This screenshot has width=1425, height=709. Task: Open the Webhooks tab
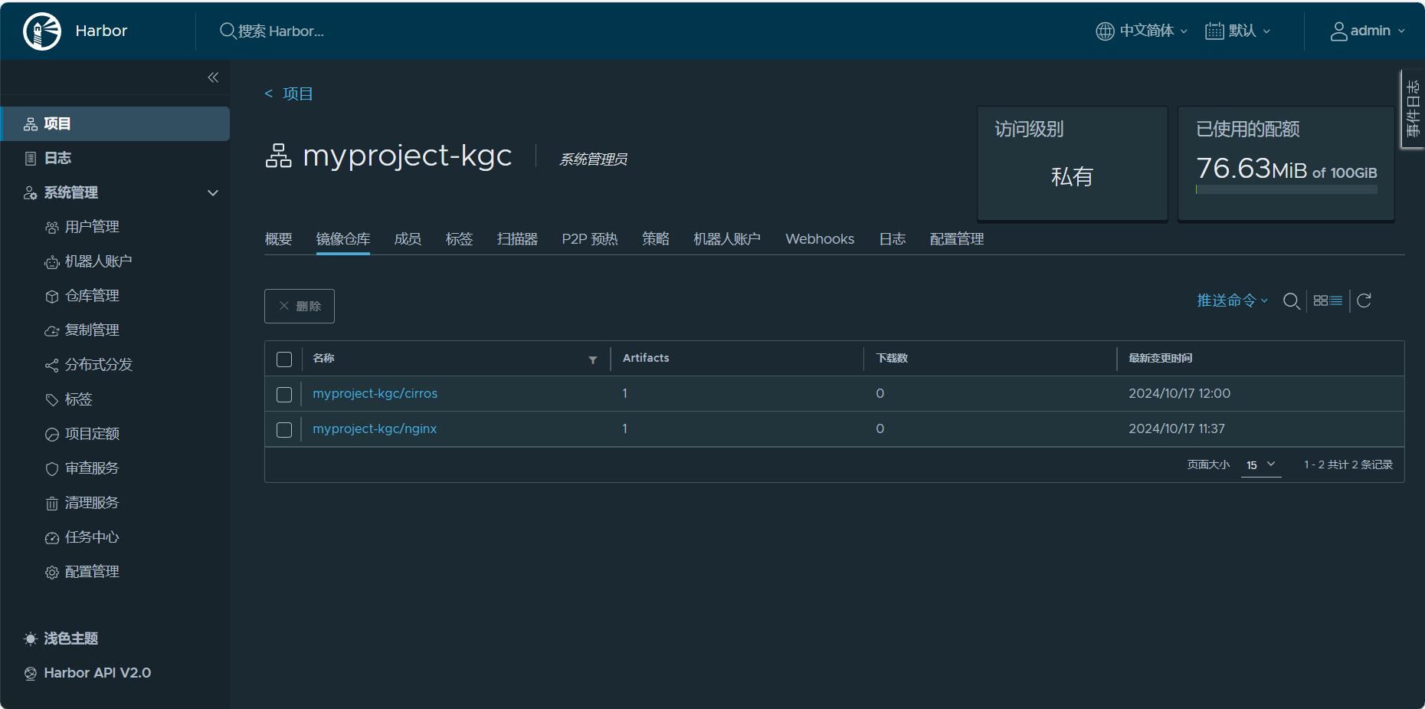[x=819, y=238]
